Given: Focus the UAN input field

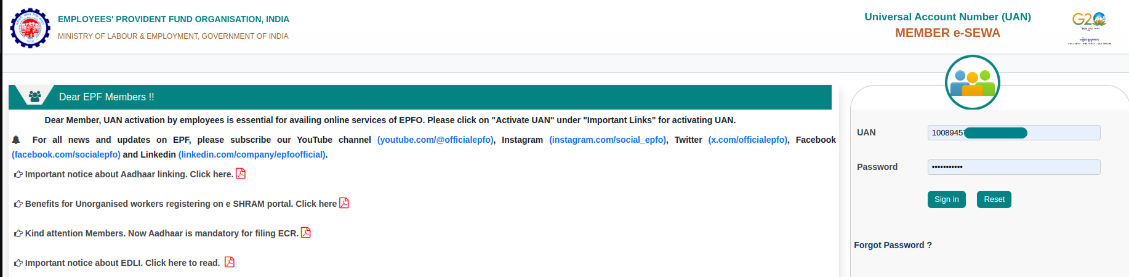Looking at the screenshot, I should pos(1014,133).
